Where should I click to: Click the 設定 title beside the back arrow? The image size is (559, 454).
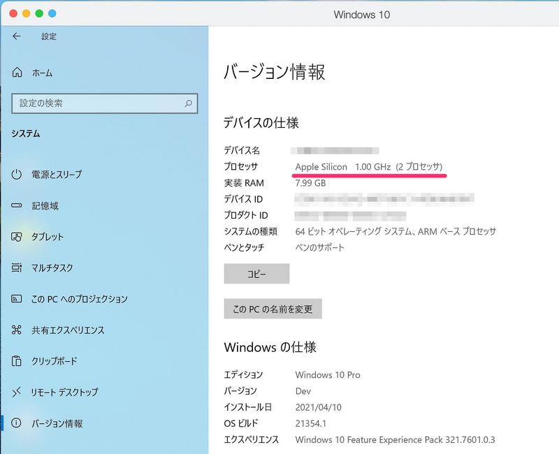tap(49, 36)
